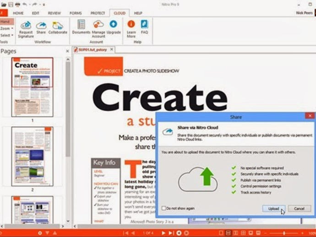Open the Manage Account option
The image size is (316, 237).
98,29
